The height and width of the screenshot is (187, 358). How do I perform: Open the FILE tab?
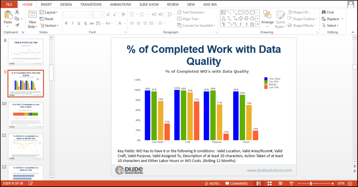tap(9, 5)
